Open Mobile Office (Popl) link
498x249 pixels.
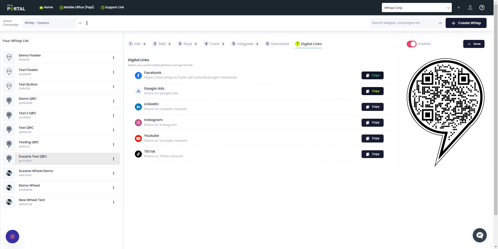coord(77,7)
